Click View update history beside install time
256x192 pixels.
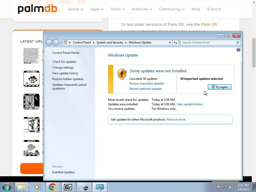coord(190,104)
